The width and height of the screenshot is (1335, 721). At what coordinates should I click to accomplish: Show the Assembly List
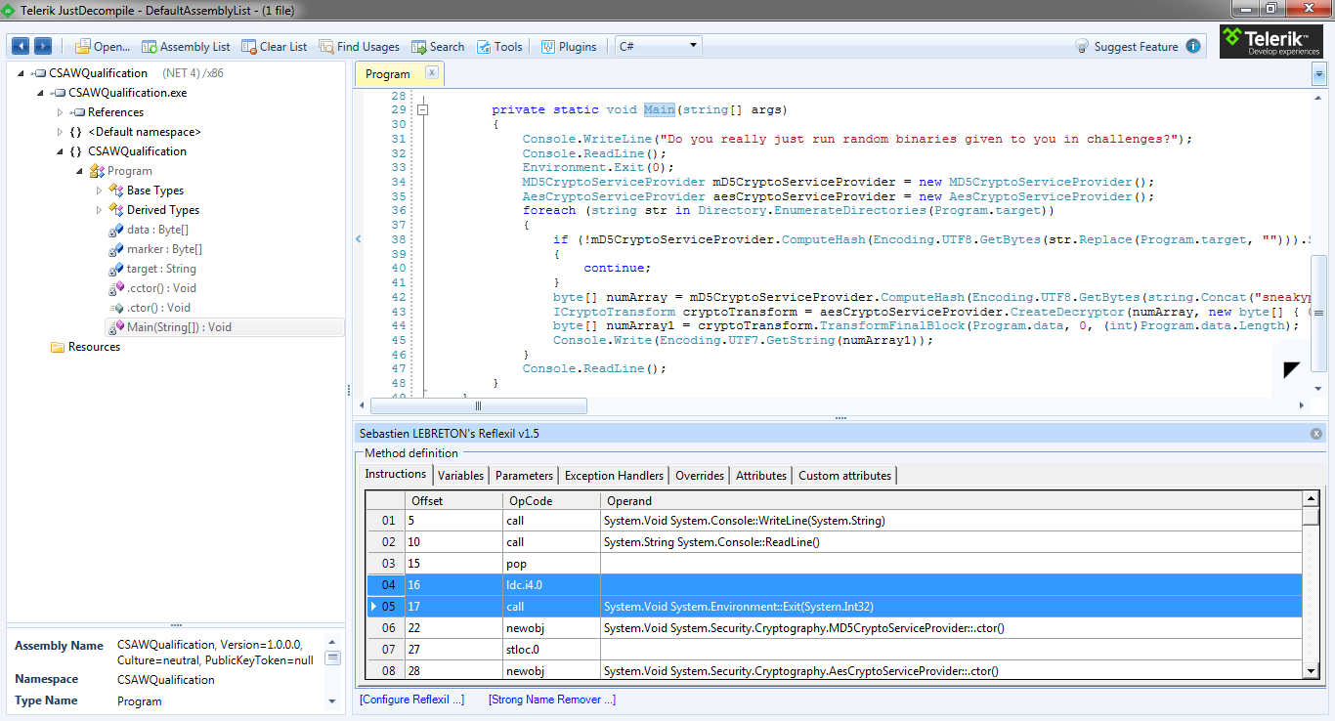pyautogui.click(x=186, y=46)
